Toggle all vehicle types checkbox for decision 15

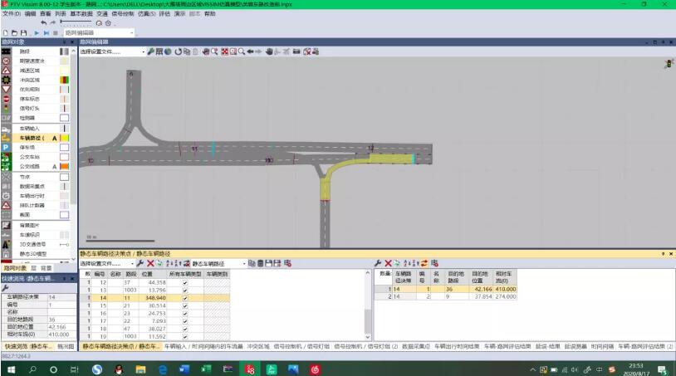tap(185, 305)
